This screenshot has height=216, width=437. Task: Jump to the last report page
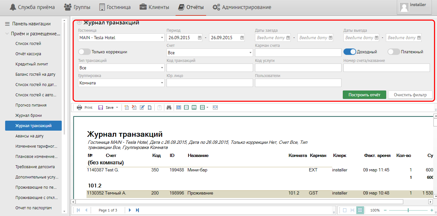pyautogui.click(x=138, y=210)
